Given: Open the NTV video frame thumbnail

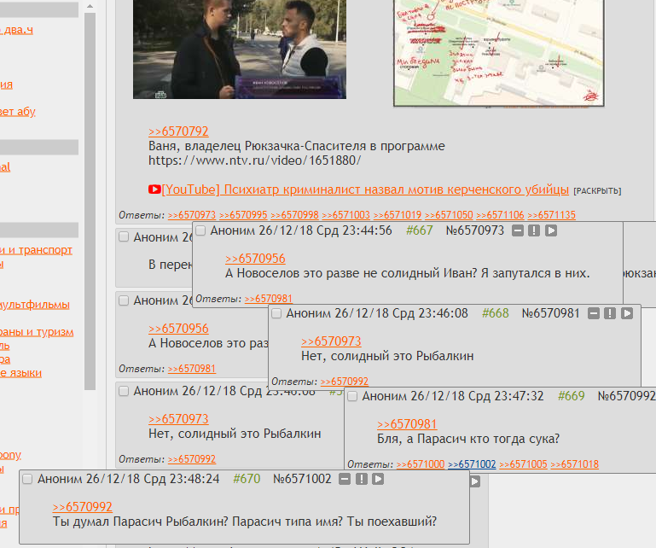Looking at the screenshot, I should [x=240, y=50].
